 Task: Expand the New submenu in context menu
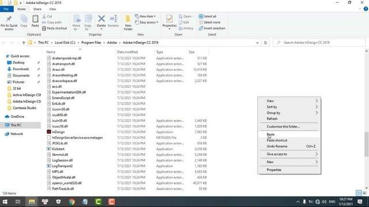(x=289, y=162)
